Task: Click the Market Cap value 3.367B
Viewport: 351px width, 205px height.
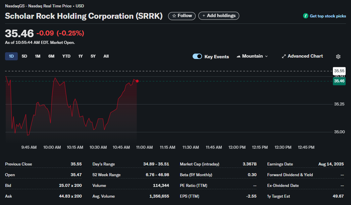Action: point(250,164)
